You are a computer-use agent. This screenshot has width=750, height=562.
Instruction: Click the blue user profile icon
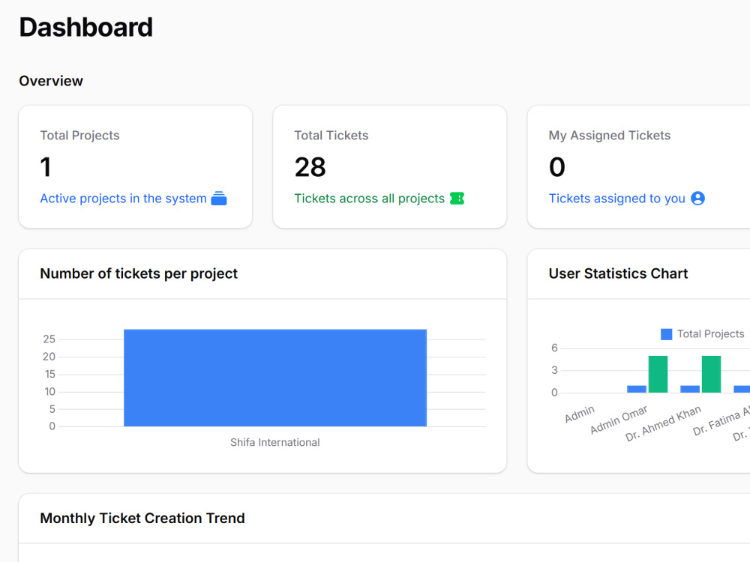[697, 199]
